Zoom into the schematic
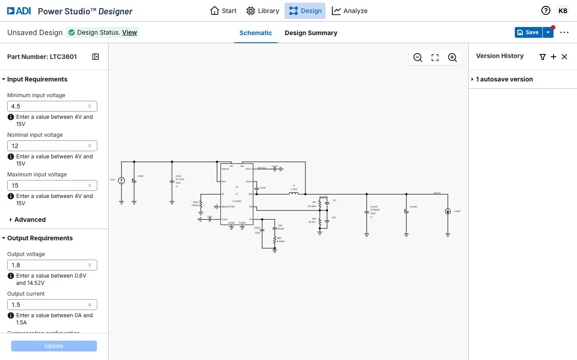Image resolution: width=577 pixels, height=360 pixels. click(453, 58)
